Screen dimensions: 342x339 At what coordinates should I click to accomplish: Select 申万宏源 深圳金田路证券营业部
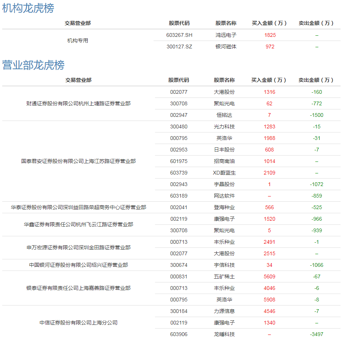[x=78, y=247]
